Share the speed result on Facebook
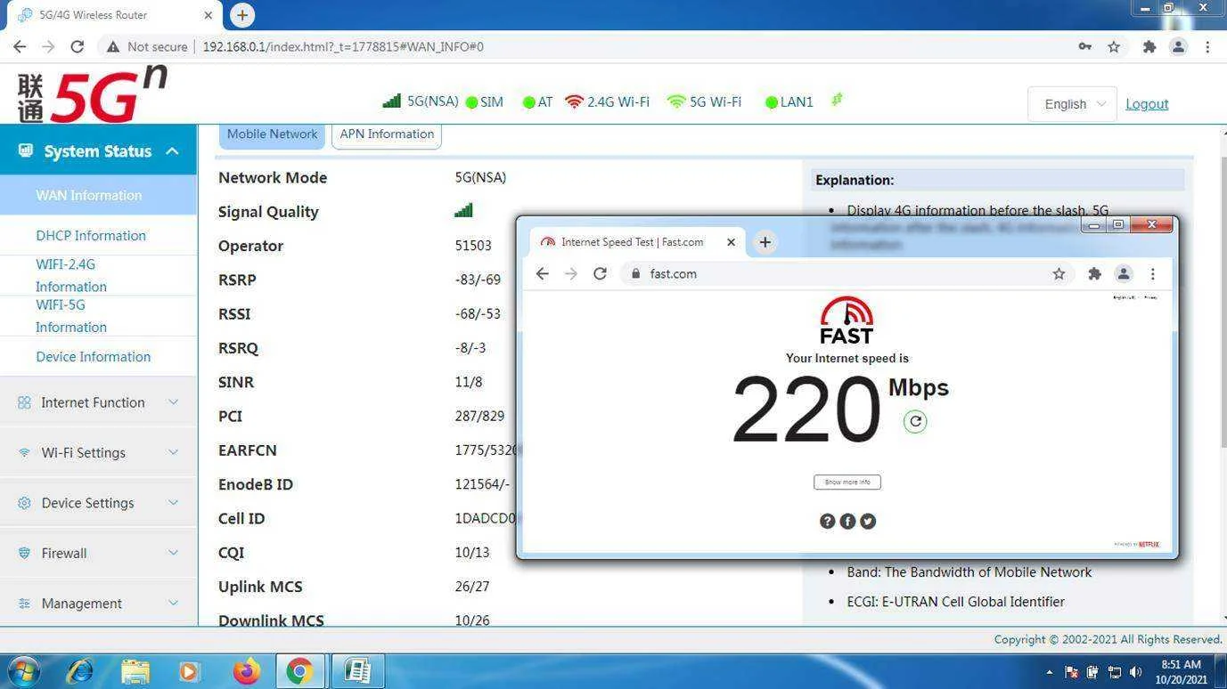Image resolution: width=1227 pixels, height=689 pixels. 847,522
